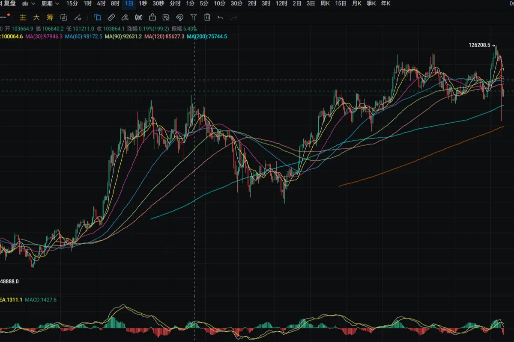Toggle the 主 indicator button
Viewport: 514px width, 342px height.
(x=23, y=18)
